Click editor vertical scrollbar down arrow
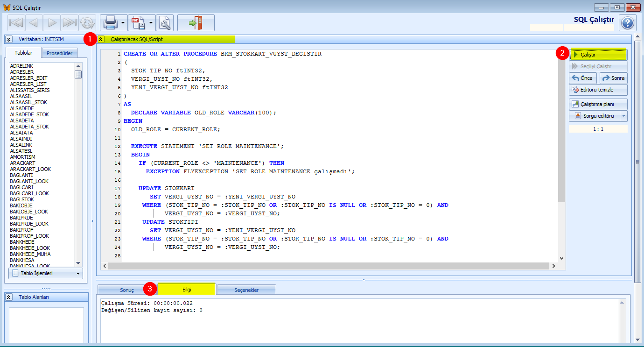 pyautogui.click(x=561, y=258)
